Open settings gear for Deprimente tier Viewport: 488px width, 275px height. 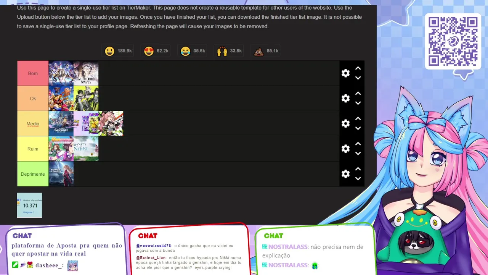(345, 174)
